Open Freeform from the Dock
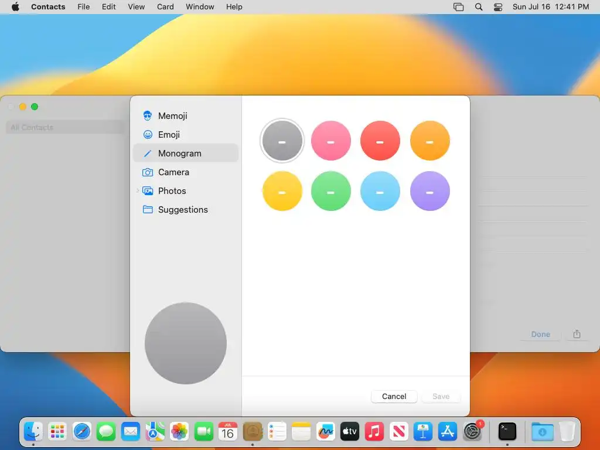Screen dimensions: 600x450 [326, 432]
